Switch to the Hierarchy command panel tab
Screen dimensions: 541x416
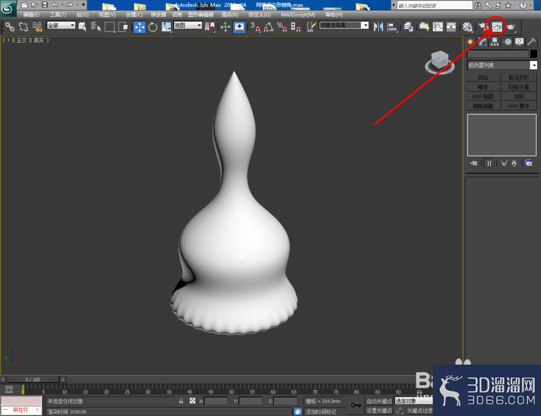coord(495,42)
